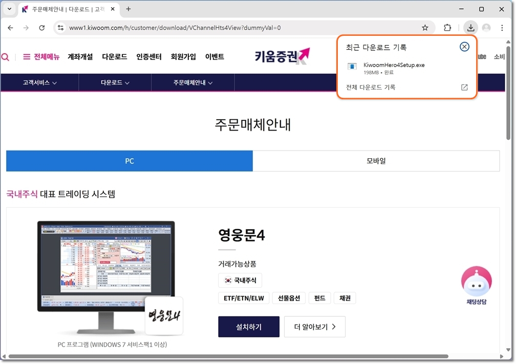Close the recent downloads popup
This screenshot has width=516, height=364.
pos(464,47)
